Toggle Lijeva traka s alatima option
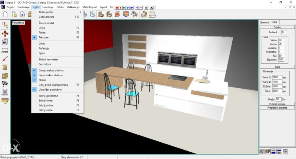This screenshot has height=159, width=296. [x=57, y=75]
